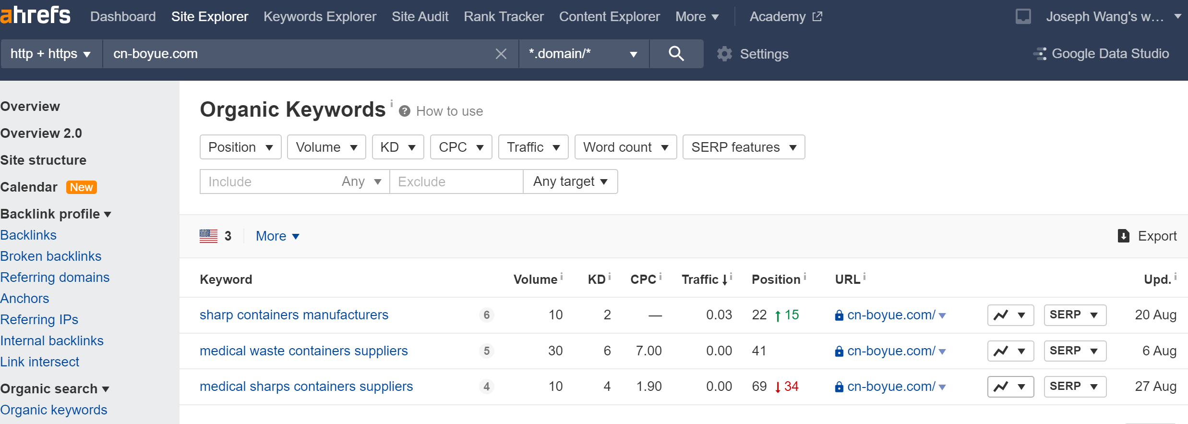This screenshot has height=424, width=1188.
Task: Open the Calendar sidebar item marked New
Action: tap(48, 187)
